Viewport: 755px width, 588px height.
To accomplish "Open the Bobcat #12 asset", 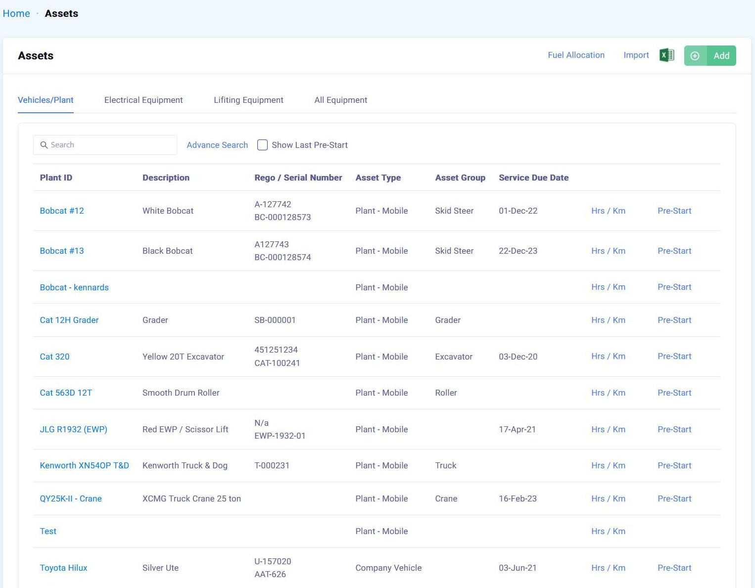I will click(62, 211).
